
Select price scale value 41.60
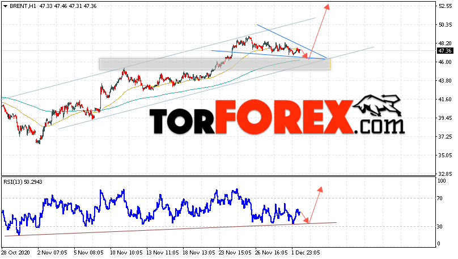click(445, 100)
